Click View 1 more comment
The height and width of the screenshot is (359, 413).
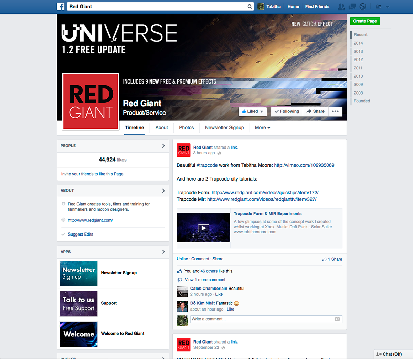(205, 280)
